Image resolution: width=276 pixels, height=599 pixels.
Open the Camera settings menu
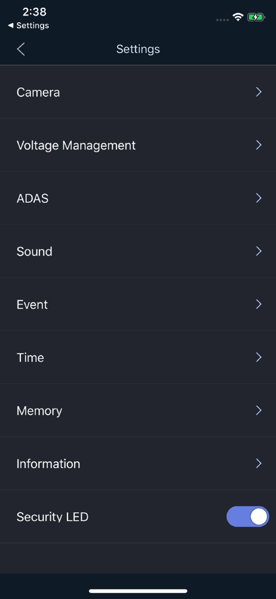point(138,92)
